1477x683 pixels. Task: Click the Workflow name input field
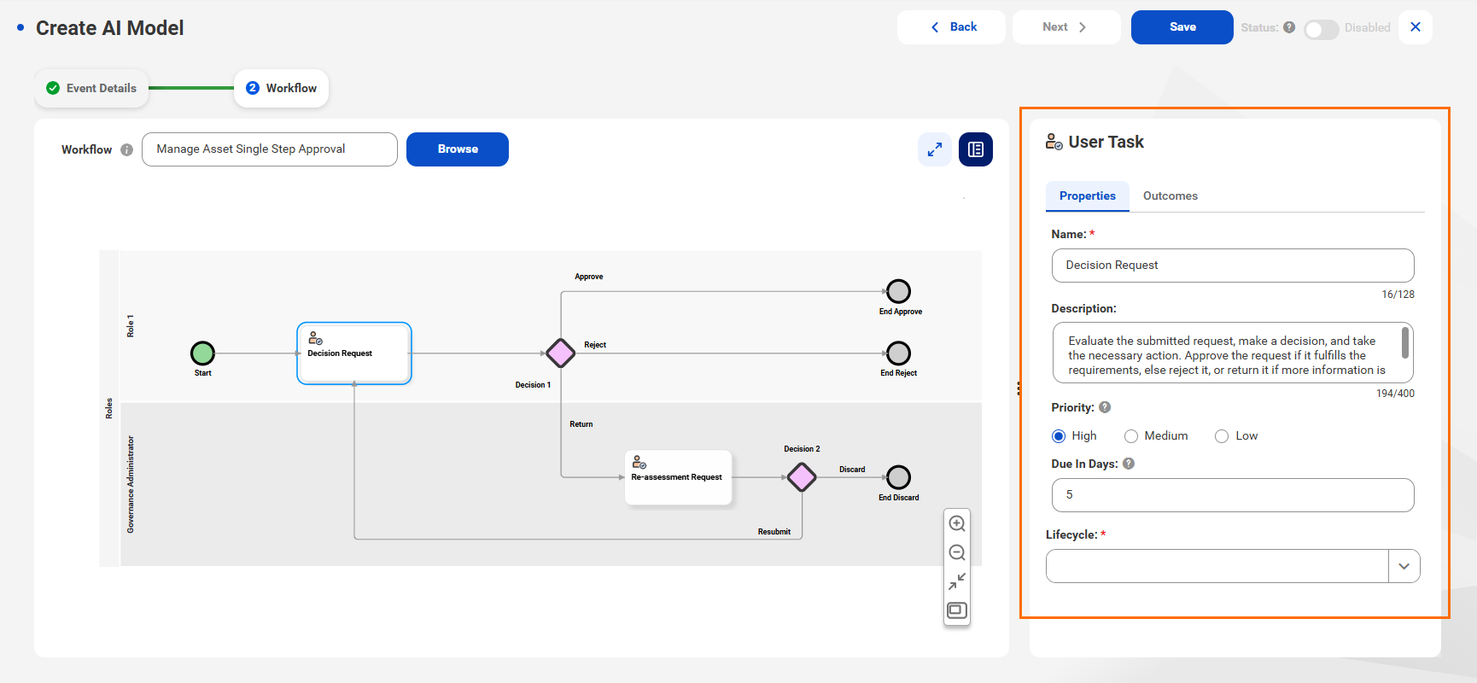tap(270, 149)
